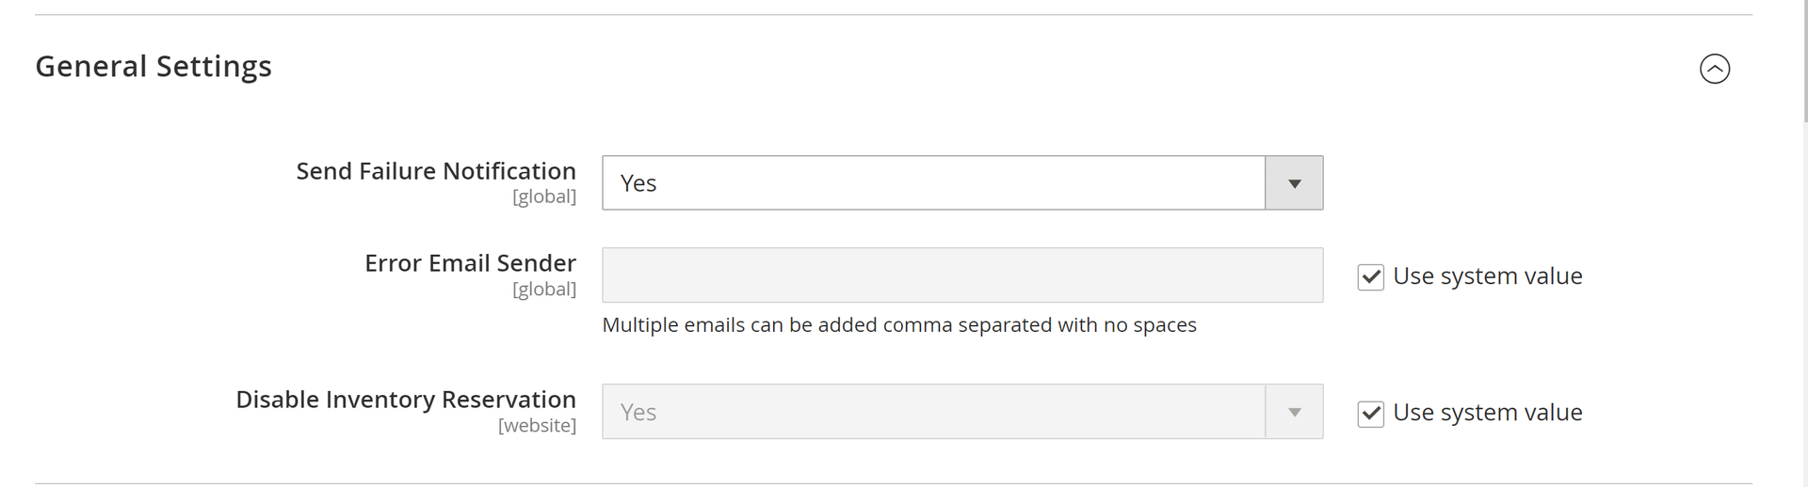Collapse the General Settings section chevron icon
This screenshot has height=487, width=1808.
(x=1714, y=69)
